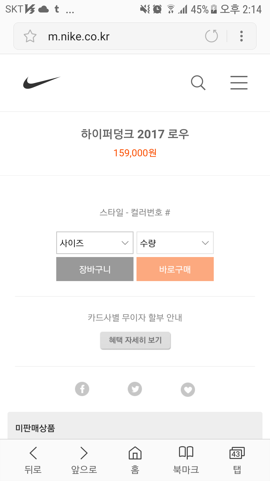
Task: Open the 북마크 bookmarks list
Action: [186, 460]
